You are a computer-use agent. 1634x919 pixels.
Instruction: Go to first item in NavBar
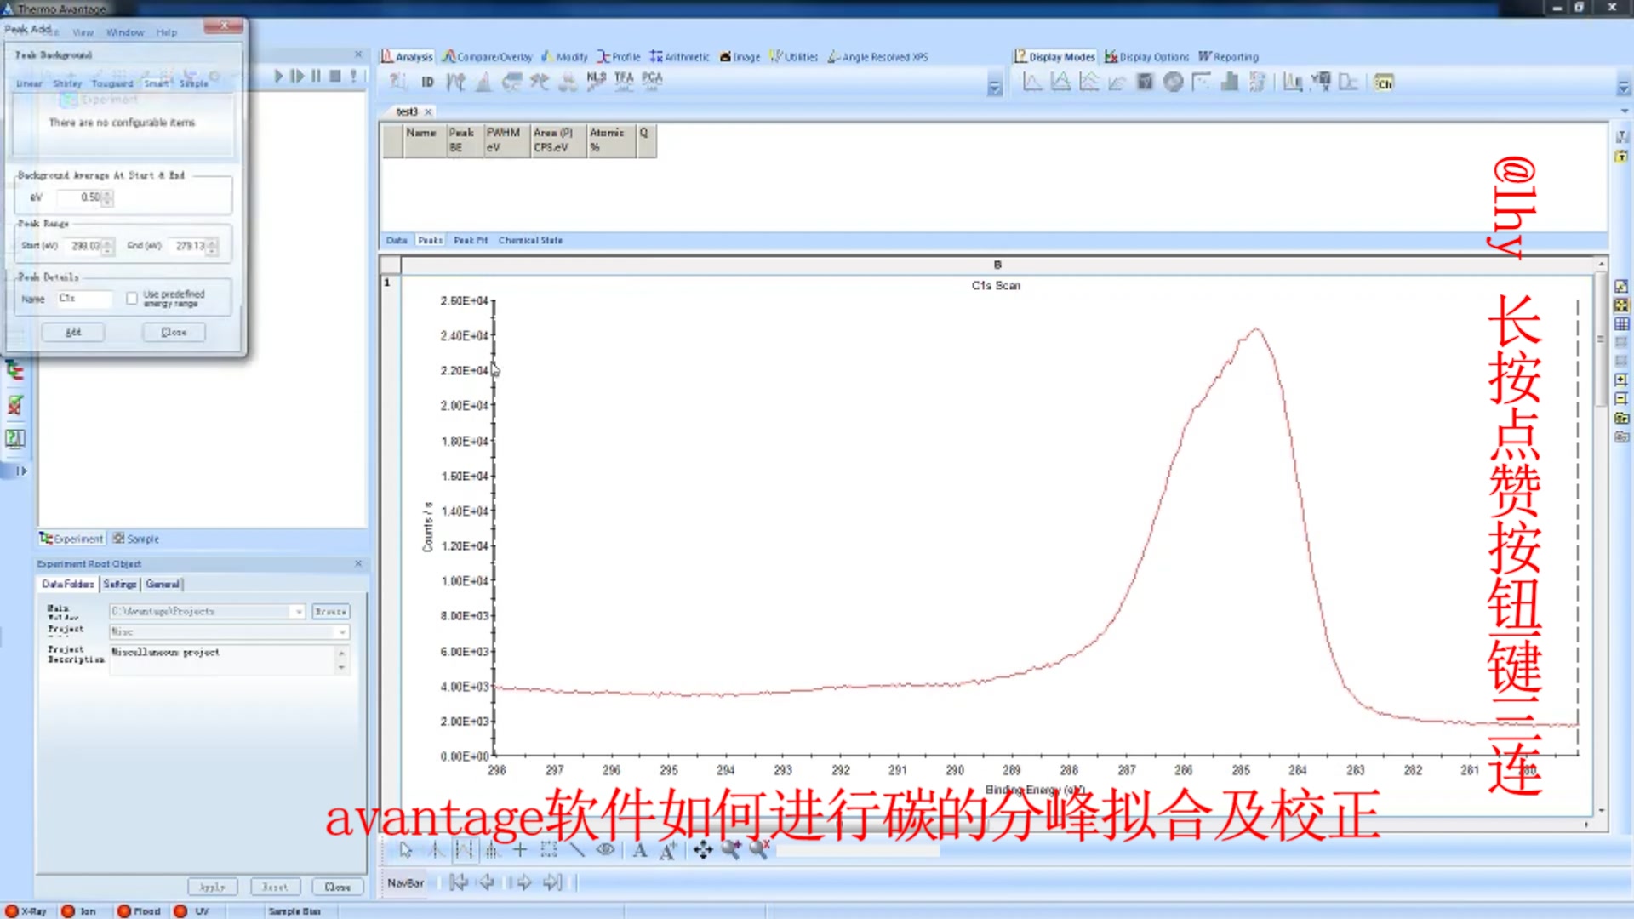(x=459, y=882)
